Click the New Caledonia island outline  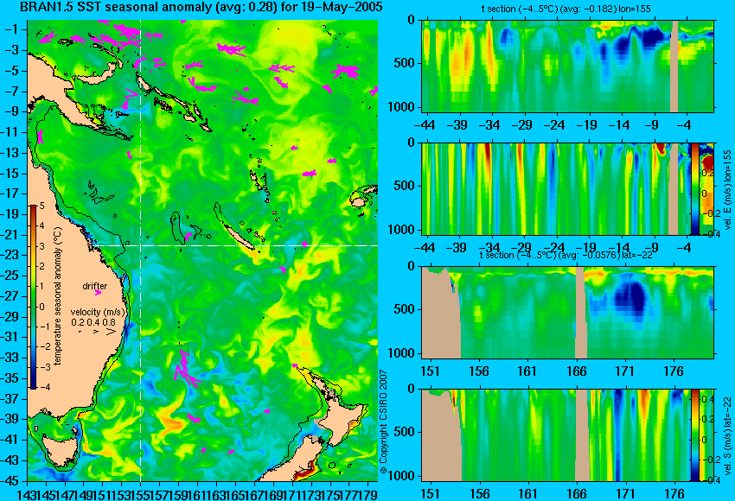pyautogui.click(x=239, y=238)
